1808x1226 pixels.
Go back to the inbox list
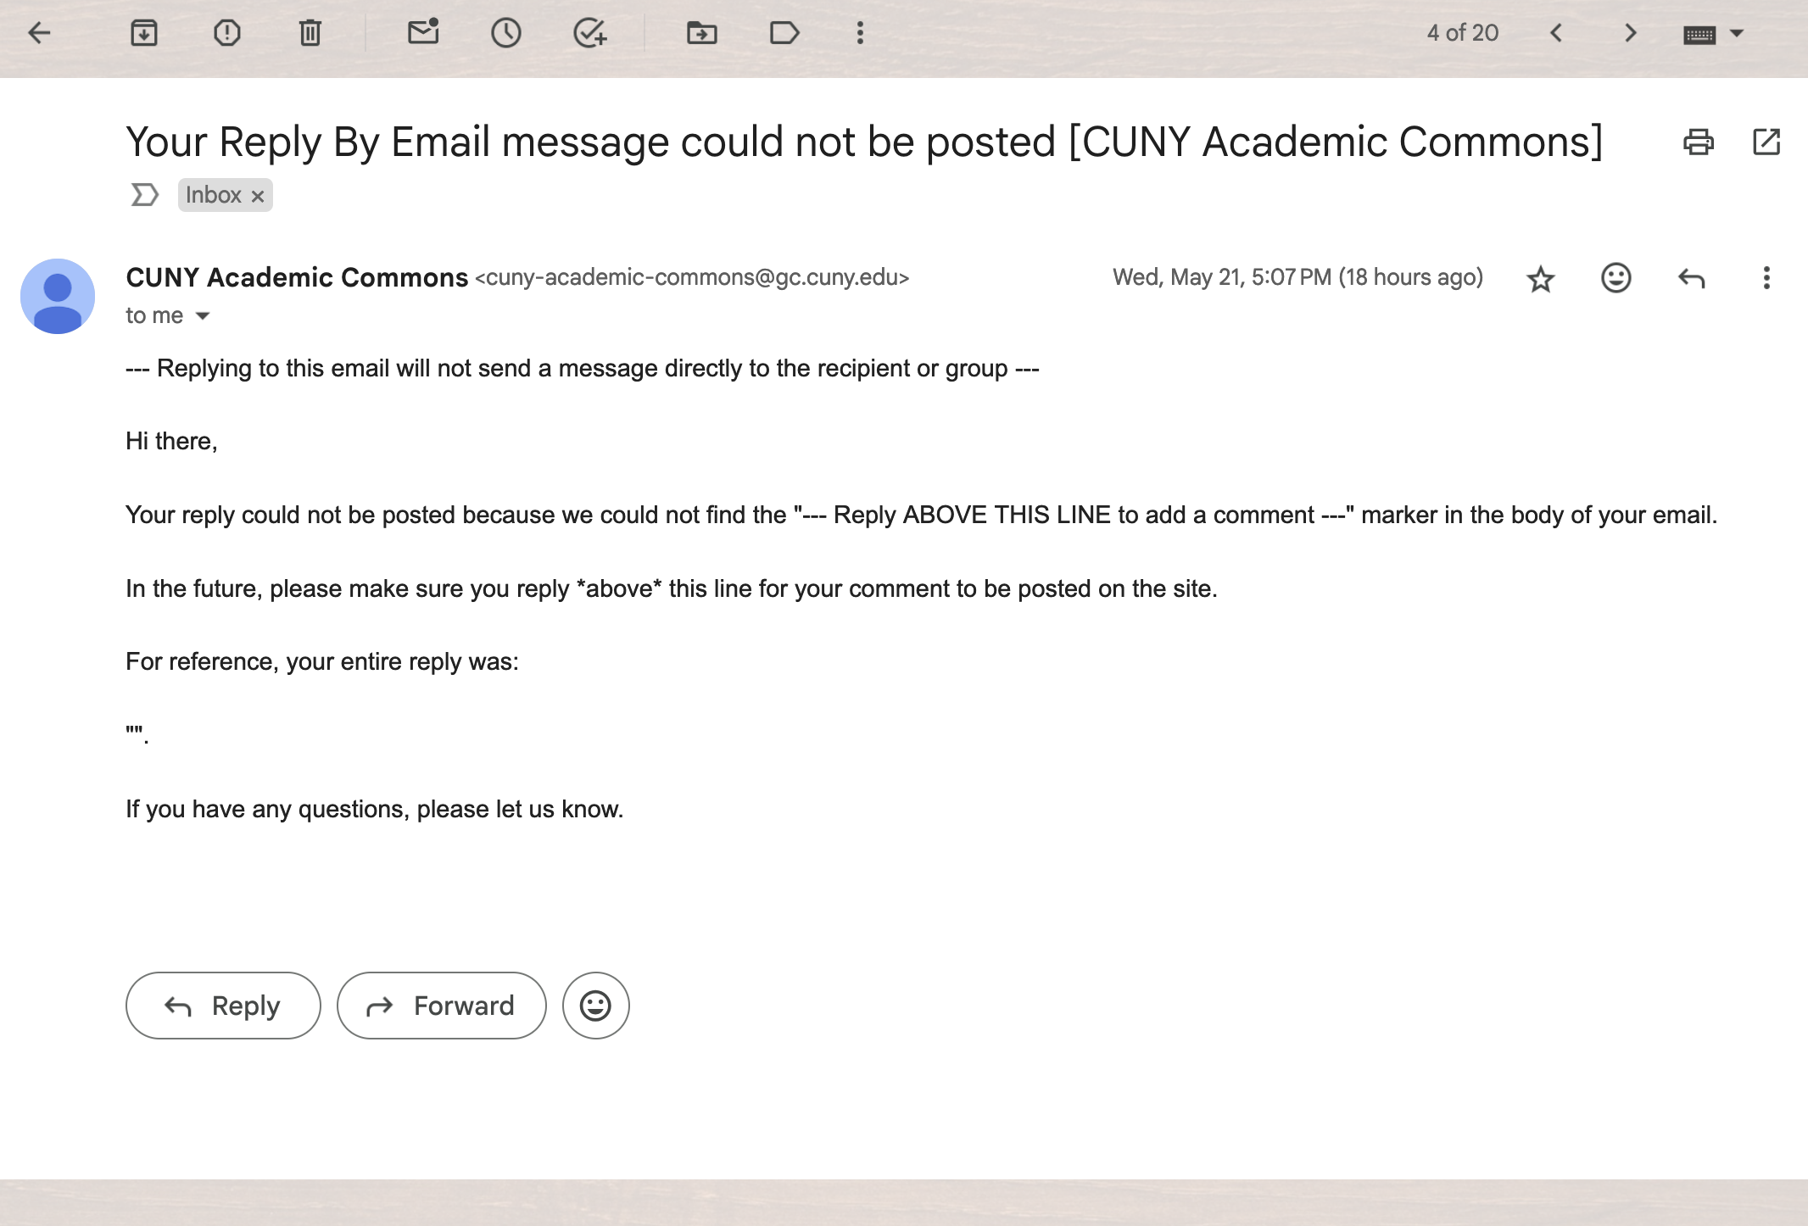click(39, 33)
